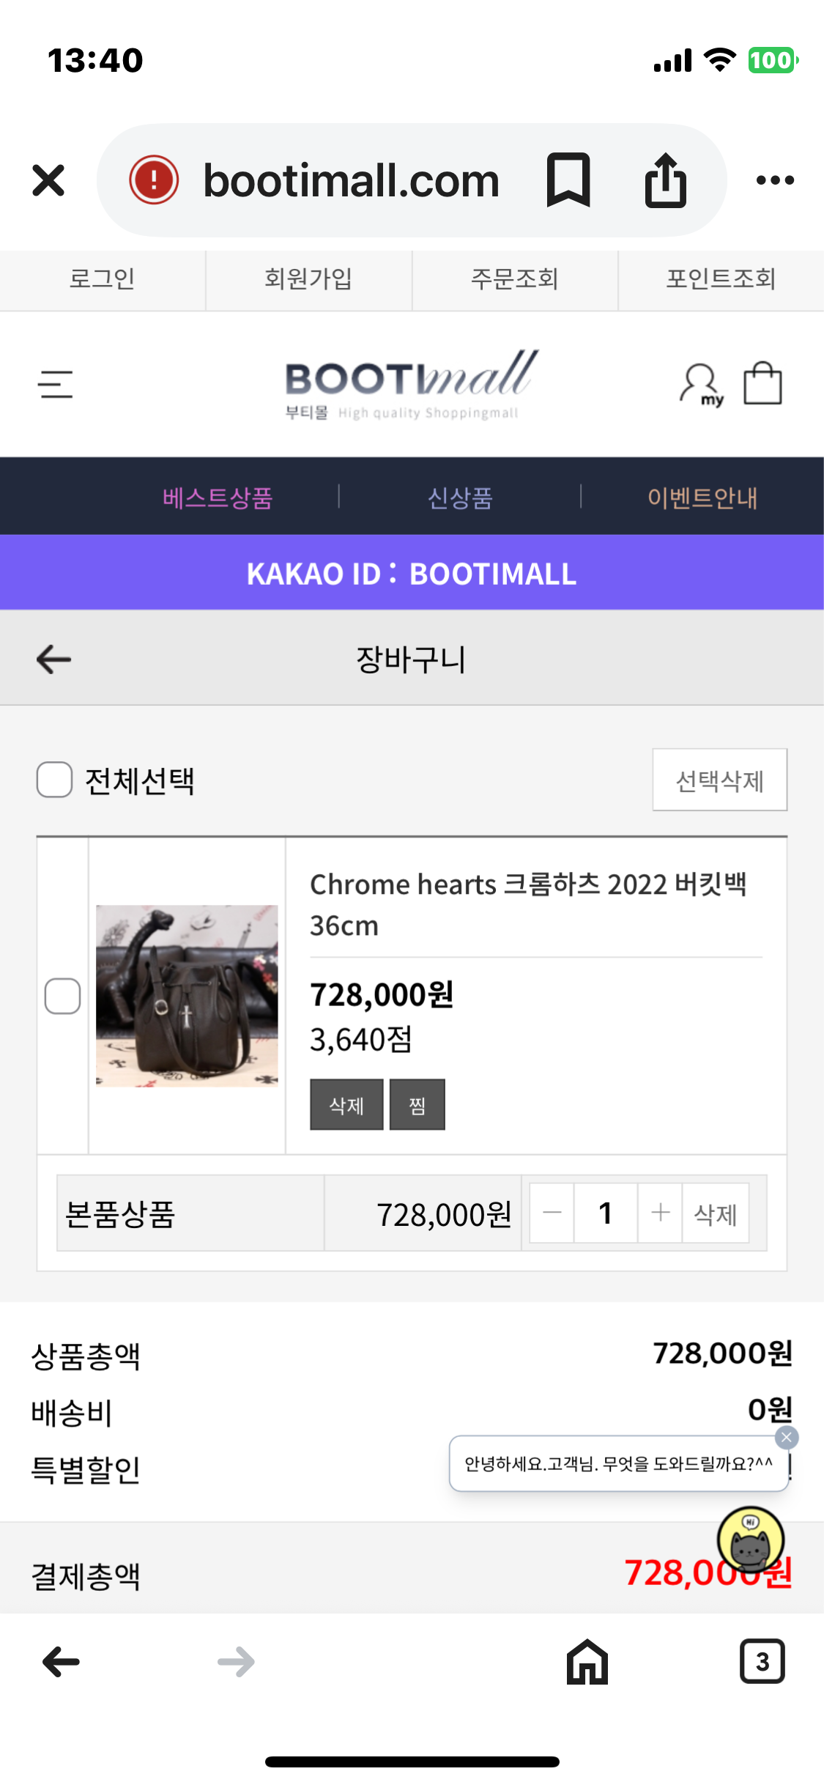Image resolution: width=824 pixels, height=1785 pixels.
Task: Tap the browser bookmark icon
Action: click(x=568, y=180)
